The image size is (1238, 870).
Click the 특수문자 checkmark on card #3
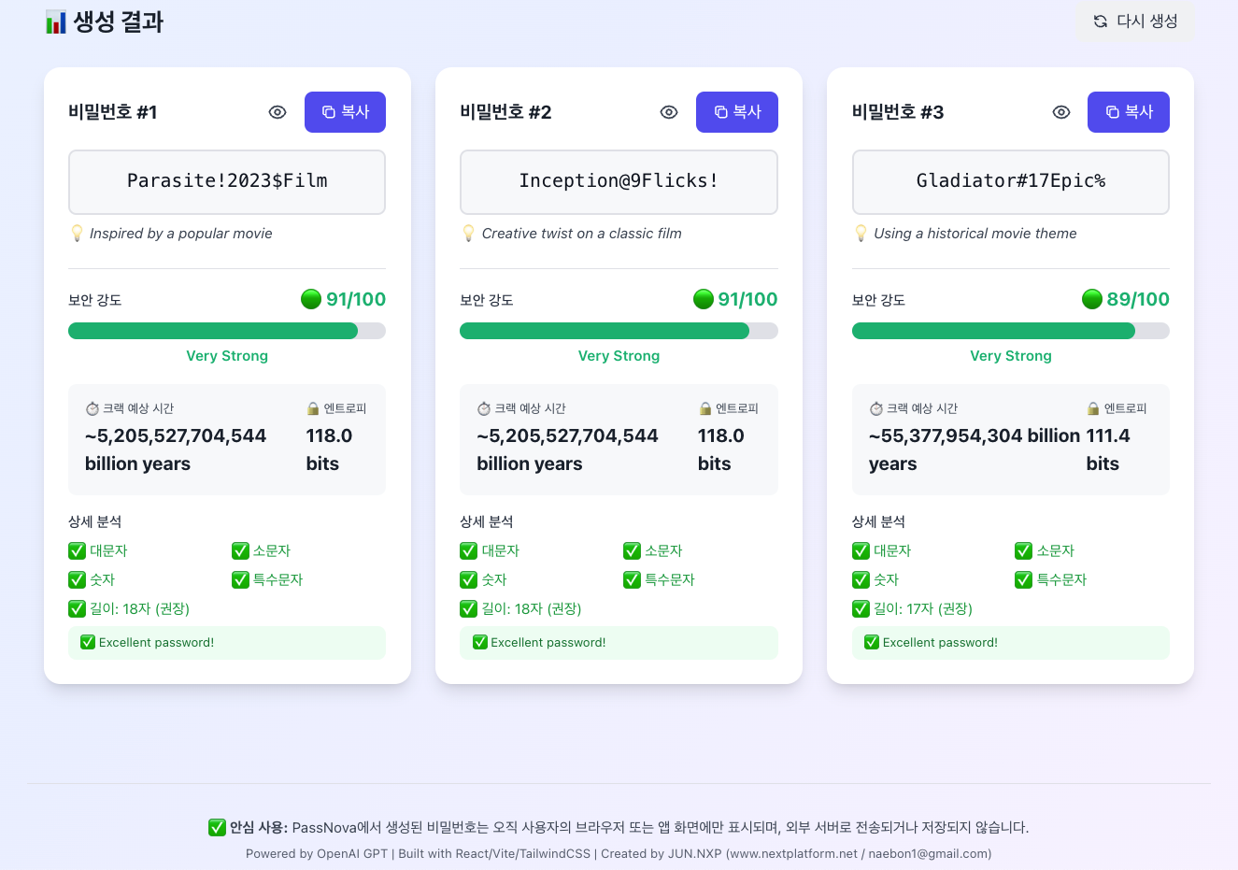tap(1023, 579)
